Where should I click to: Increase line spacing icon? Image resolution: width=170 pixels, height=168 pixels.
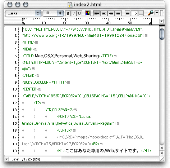tap(141, 13)
